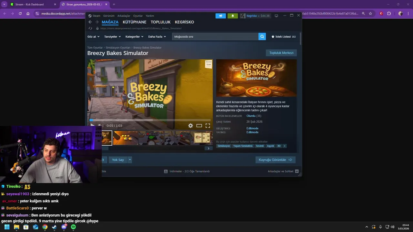Show more tags with plus button
This screenshot has height=232, width=413.
[284, 146]
